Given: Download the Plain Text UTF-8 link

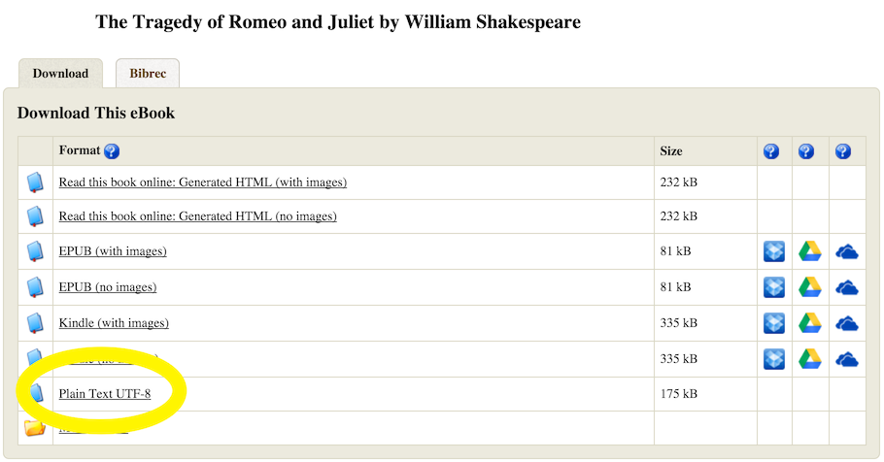Looking at the screenshot, I should (105, 394).
